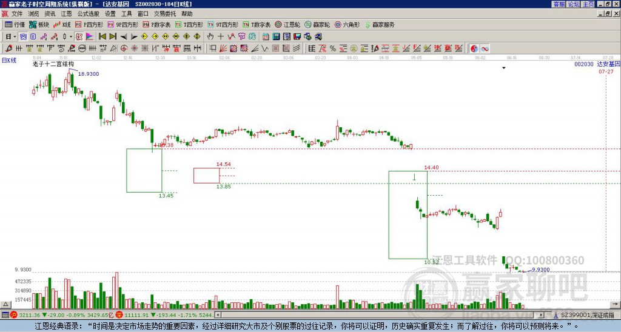621x332 pixels.
Task: Click the 论坛 forum button
Action: coord(574,4)
